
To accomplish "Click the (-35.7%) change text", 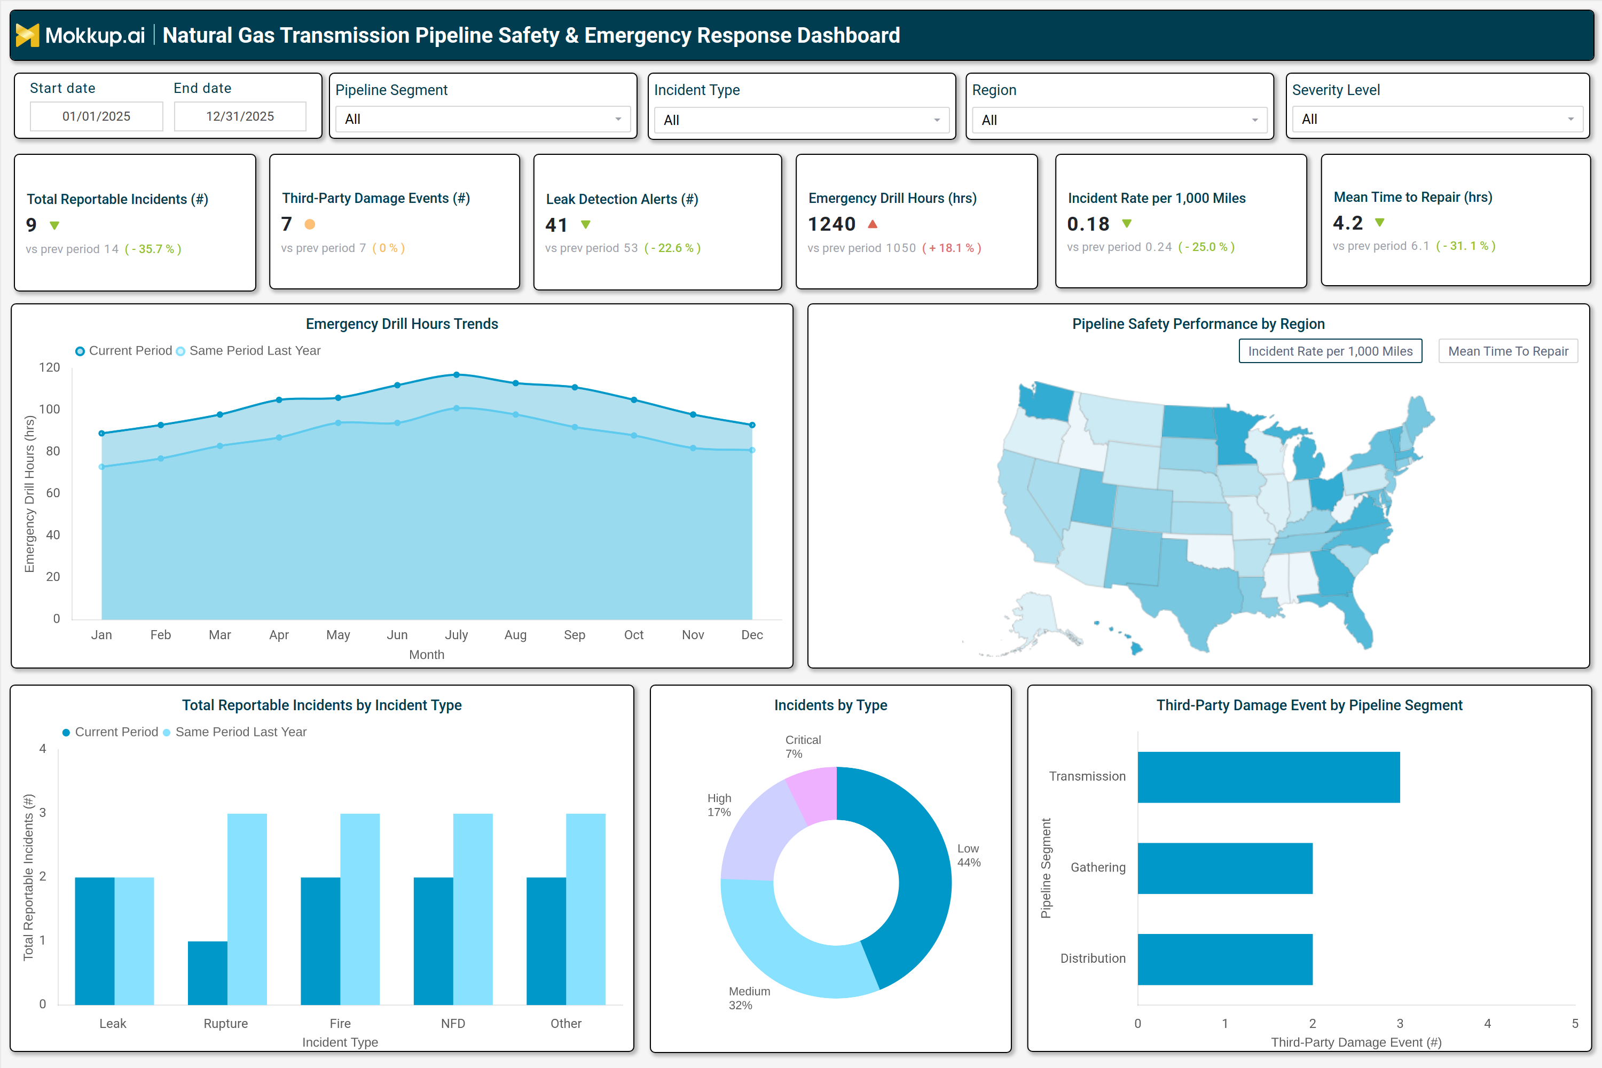I will pos(153,249).
